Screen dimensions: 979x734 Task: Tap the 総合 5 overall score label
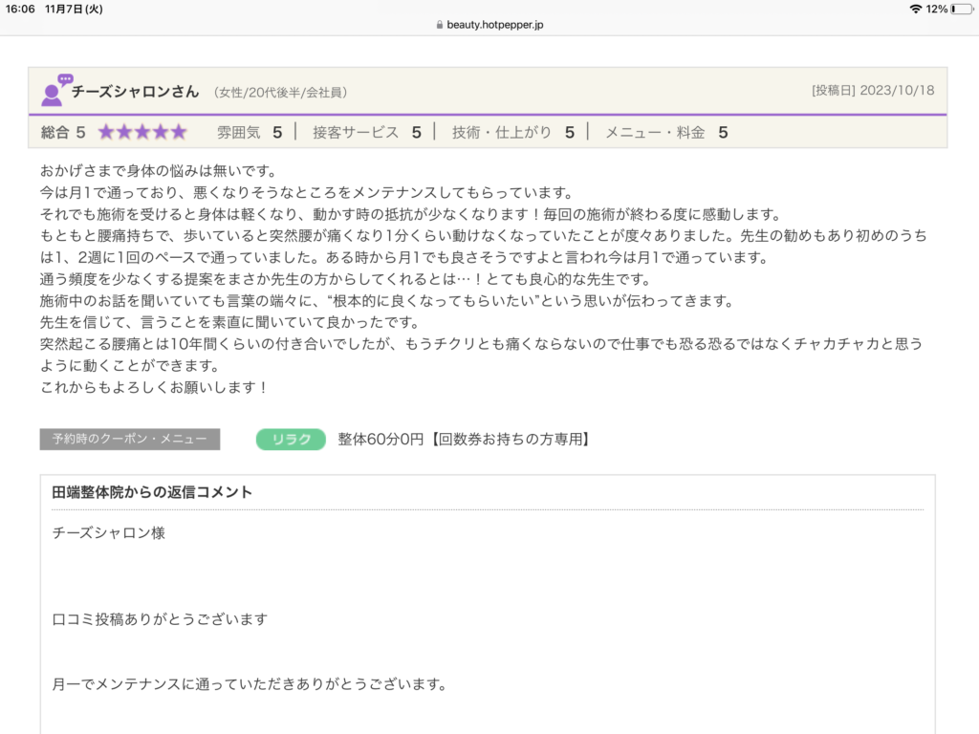click(x=63, y=132)
